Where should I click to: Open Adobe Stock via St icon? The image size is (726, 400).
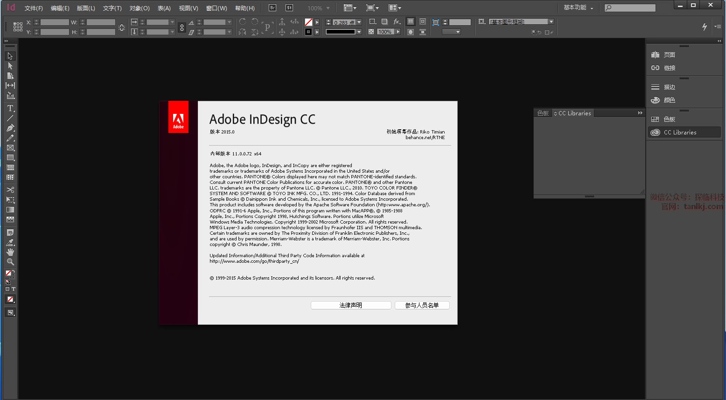tap(289, 8)
